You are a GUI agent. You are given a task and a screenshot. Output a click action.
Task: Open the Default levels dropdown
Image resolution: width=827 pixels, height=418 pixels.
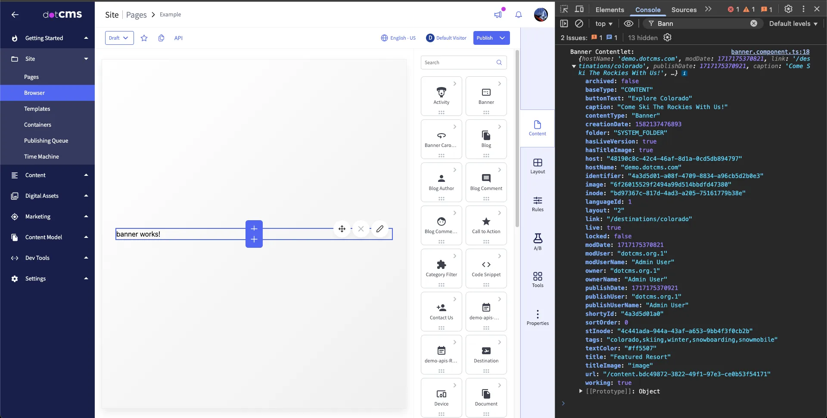coord(793,24)
